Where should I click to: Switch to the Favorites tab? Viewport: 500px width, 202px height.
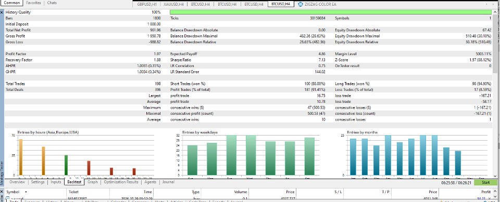click(x=33, y=3)
